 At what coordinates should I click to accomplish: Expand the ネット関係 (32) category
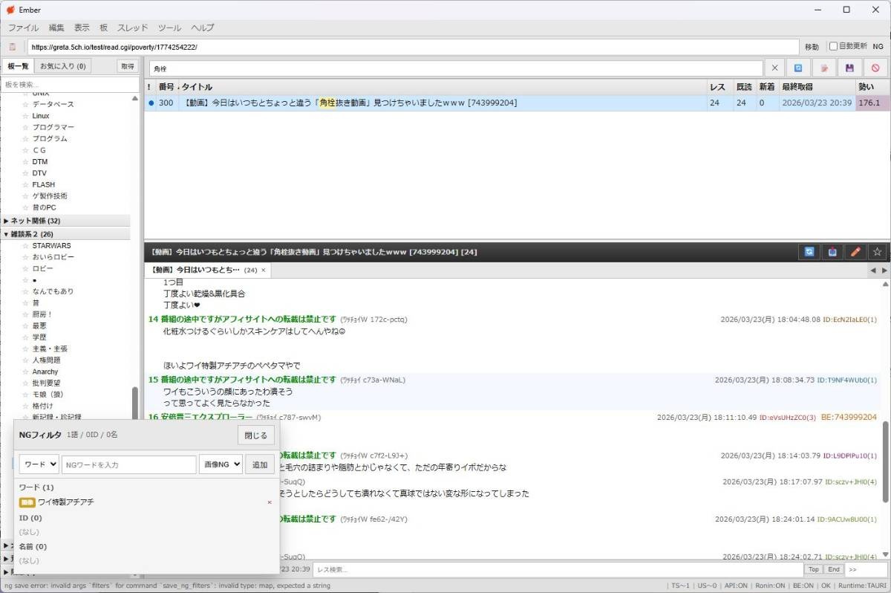[x=7, y=221]
